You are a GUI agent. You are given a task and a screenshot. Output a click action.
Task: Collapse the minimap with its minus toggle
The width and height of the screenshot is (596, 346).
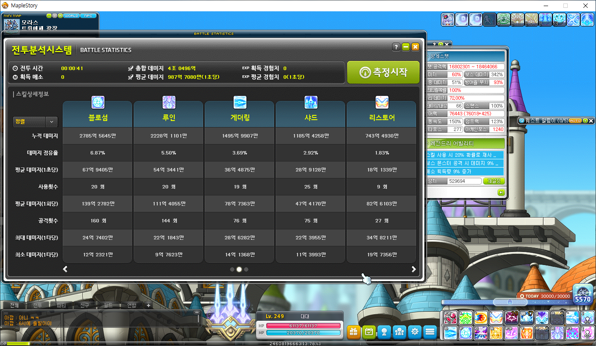(x=48, y=16)
